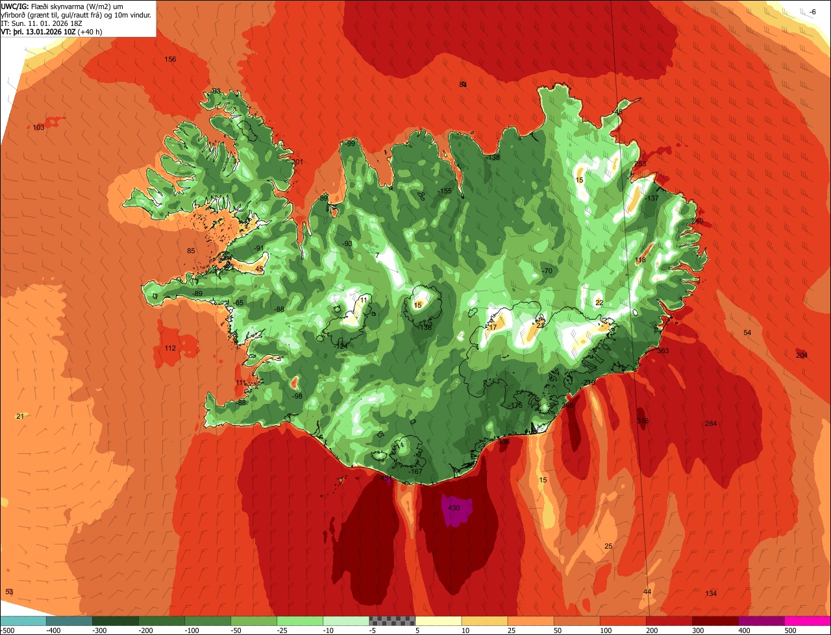The image size is (831, 635).
Task: Click the '-155' value on the map
Action: click(444, 192)
